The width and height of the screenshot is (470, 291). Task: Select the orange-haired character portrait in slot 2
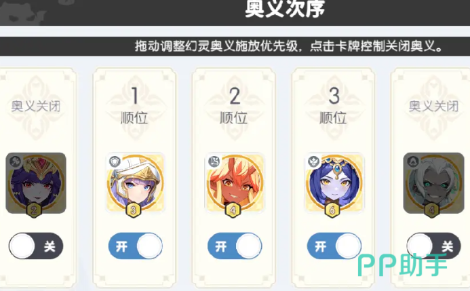click(x=235, y=183)
